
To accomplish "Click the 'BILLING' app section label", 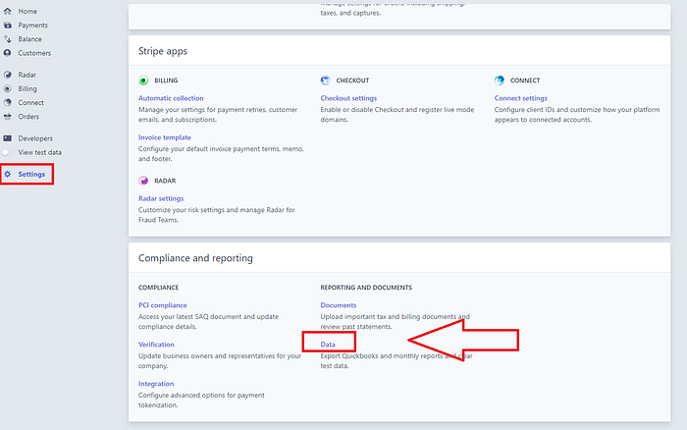I will [x=166, y=81].
